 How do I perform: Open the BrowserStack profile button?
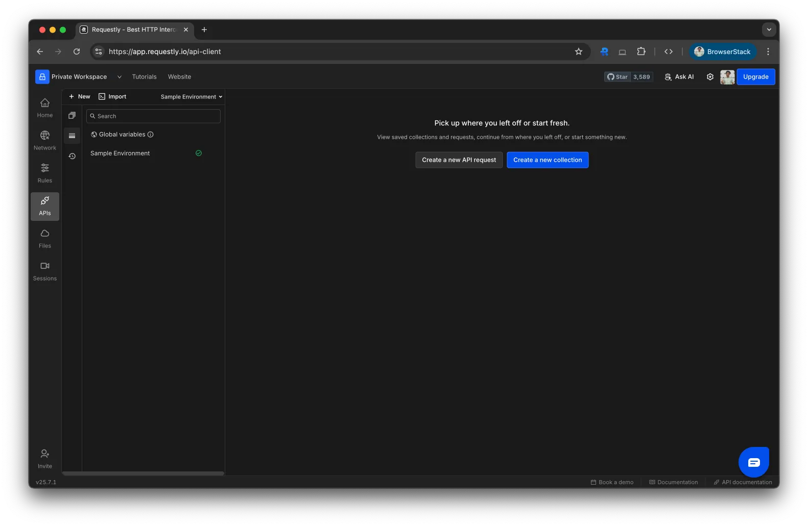[722, 52]
